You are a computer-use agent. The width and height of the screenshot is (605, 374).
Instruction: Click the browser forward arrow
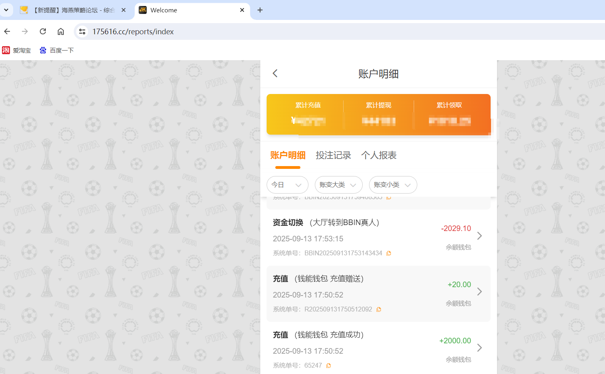25,31
